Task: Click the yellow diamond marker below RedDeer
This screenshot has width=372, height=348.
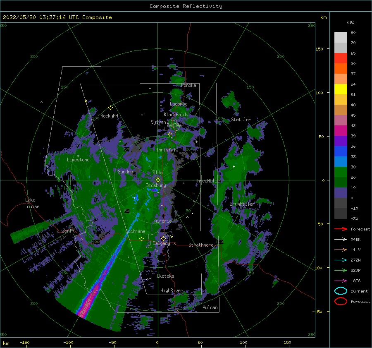Action: pos(170,134)
